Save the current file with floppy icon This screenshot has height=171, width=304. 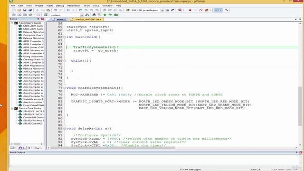(24, 10)
